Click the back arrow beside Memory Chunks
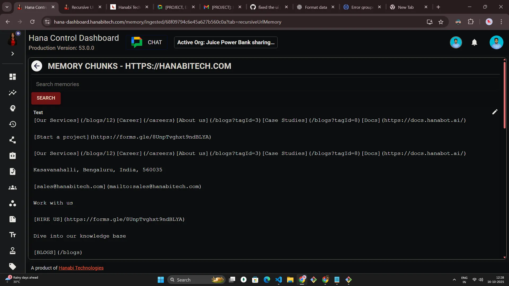Screen dimensions: 509x286 click(37, 66)
